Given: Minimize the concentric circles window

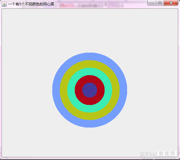Looking at the screenshot, I should (x=152, y=3).
